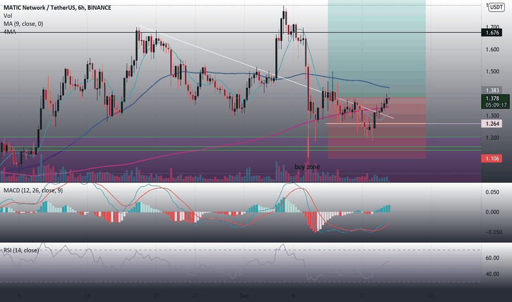The image size is (512, 302).
Task: Click the 9 date label on time axis
Action: pos(19,295)
